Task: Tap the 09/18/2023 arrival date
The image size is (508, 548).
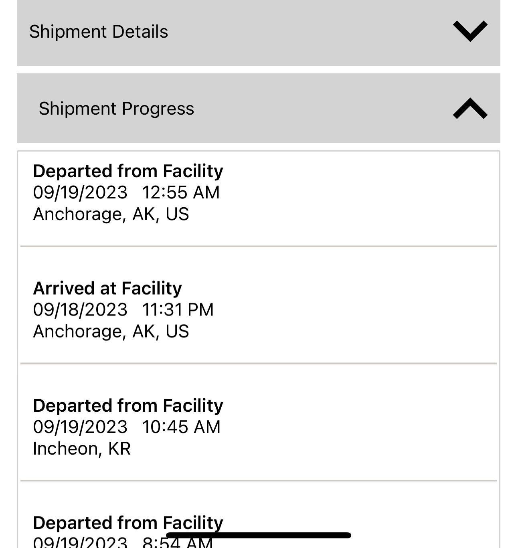Action: [80, 310]
